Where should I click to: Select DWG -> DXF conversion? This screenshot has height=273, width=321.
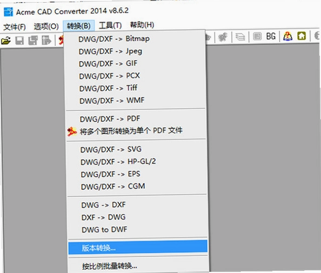tap(138, 205)
